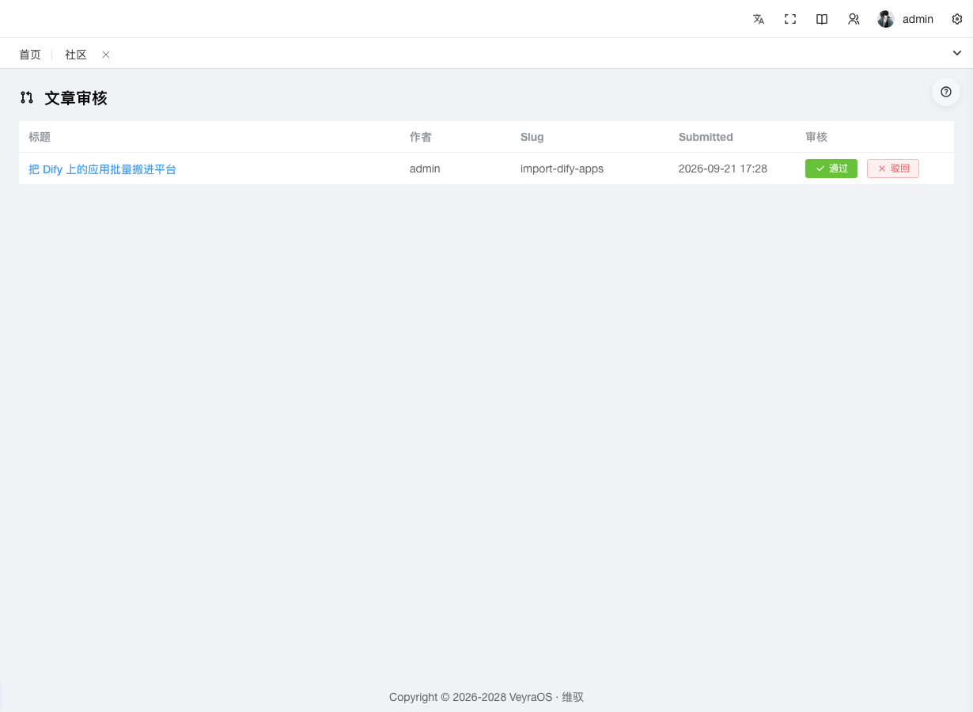The height and width of the screenshot is (712, 973).
Task: Expand the tab list chevron dropdown
Action: tap(957, 53)
